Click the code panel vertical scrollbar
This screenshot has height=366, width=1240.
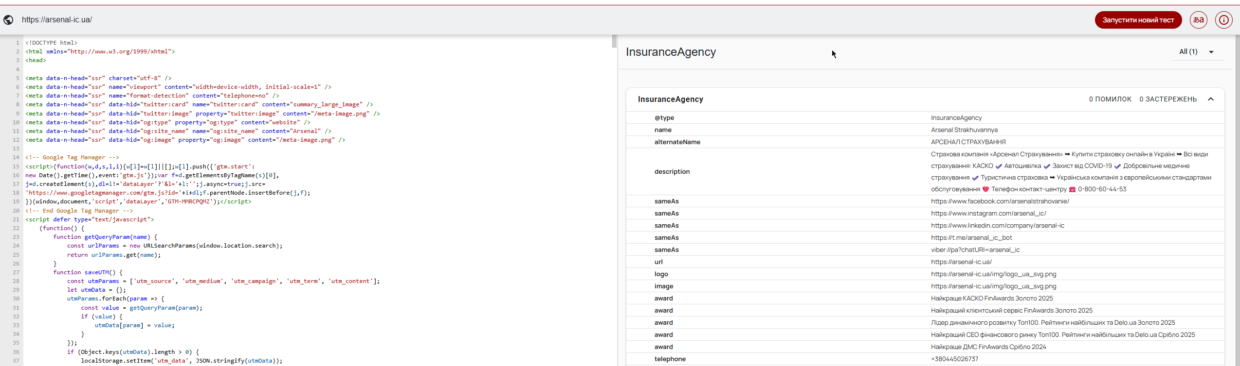pyautogui.click(x=614, y=41)
